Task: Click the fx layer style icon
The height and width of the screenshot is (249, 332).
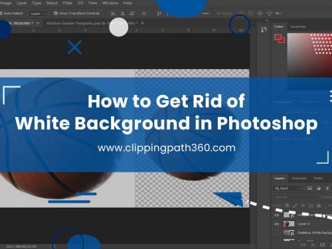Action: pos(313,245)
